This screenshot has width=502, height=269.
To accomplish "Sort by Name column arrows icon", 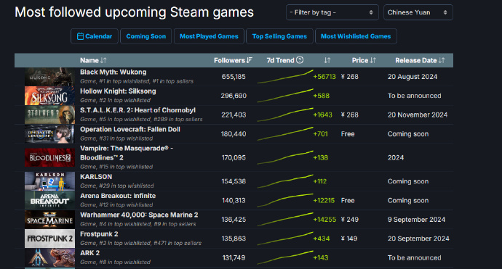I will pos(103,60).
